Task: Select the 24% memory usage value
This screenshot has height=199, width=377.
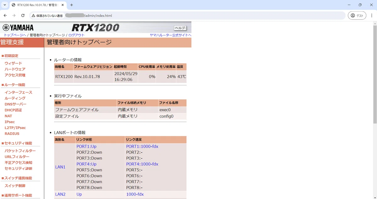Action: (171, 77)
